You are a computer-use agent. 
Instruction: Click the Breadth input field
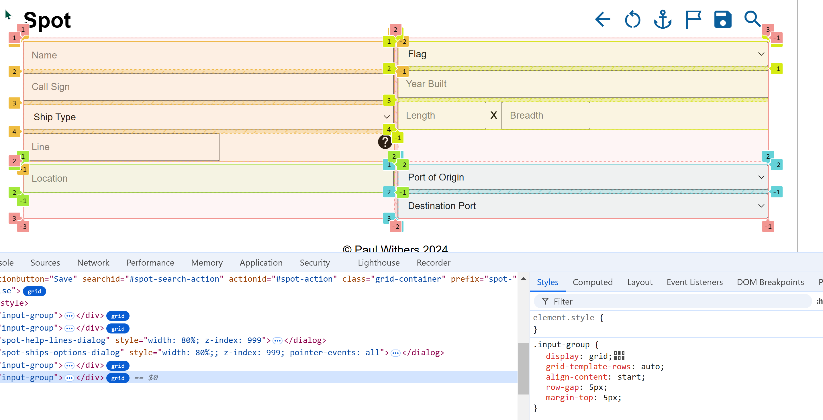546,116
